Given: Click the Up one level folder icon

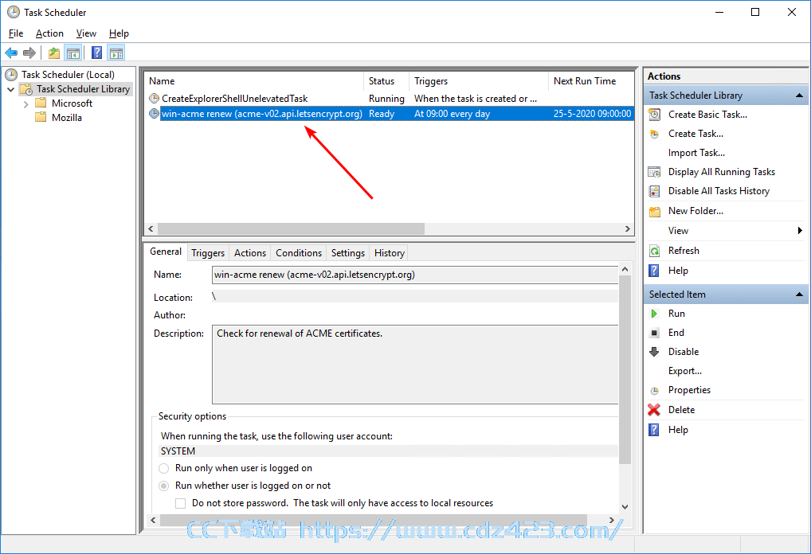Looking at the screenshot, I should click(54, 53).
